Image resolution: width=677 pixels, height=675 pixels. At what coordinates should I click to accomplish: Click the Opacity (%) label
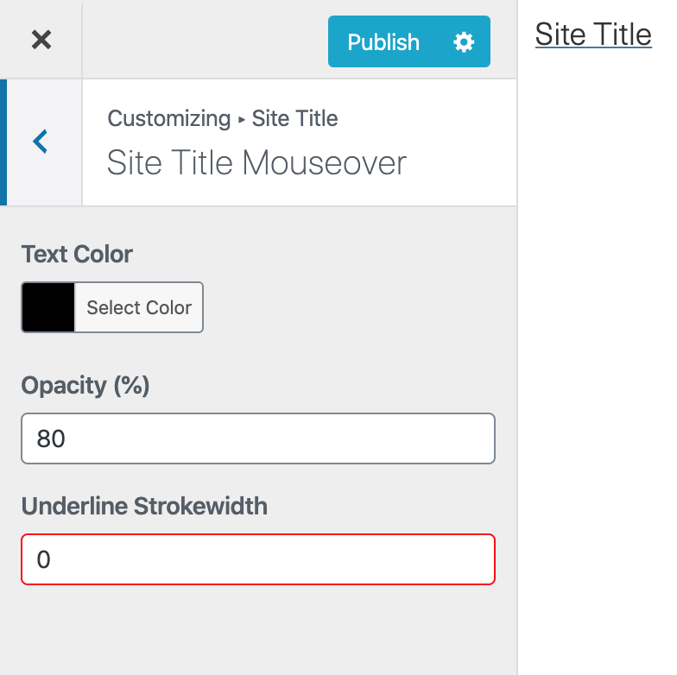[85, 386]
